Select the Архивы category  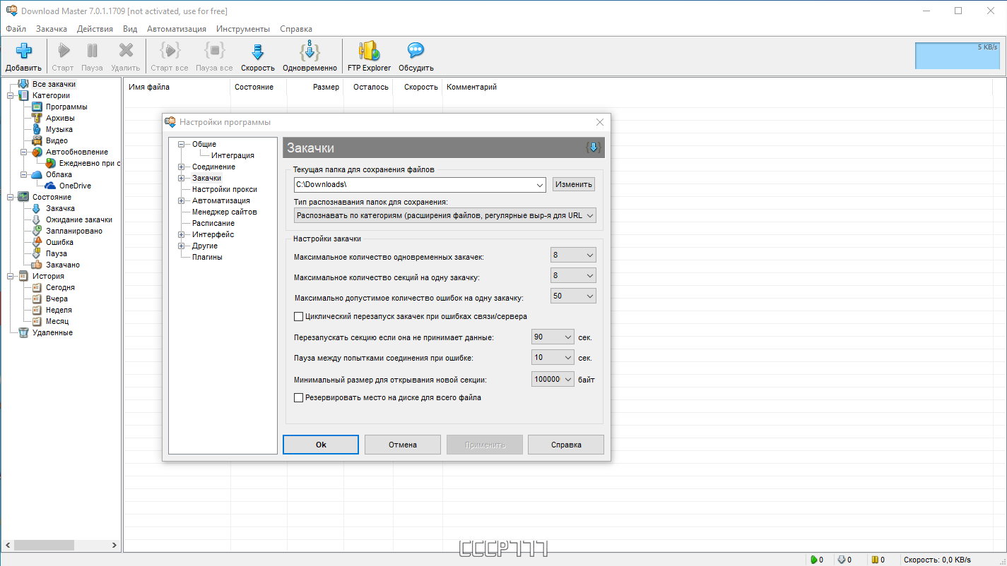coord(60,118)
